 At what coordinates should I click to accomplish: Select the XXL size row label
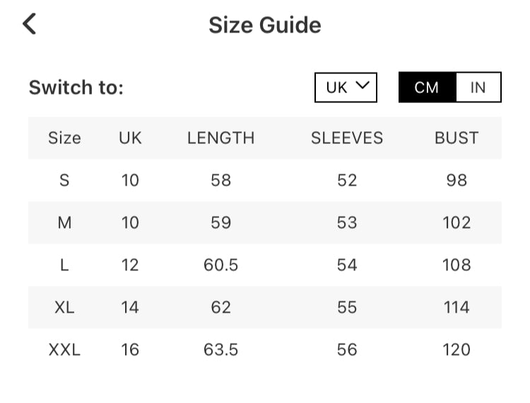[64, 349]
